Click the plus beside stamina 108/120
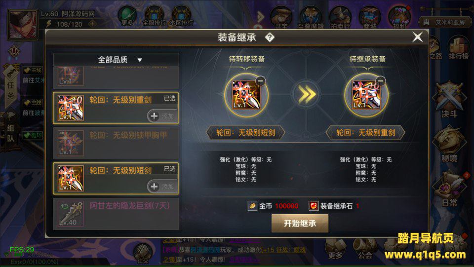Viewport: 474px width, 267px height. pyautogui.click(x=92, y=24)
